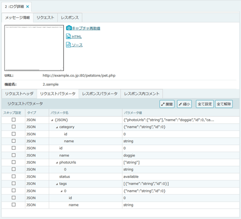Click the ソース code file icon

pyautogui.click(x=68, y=45)
